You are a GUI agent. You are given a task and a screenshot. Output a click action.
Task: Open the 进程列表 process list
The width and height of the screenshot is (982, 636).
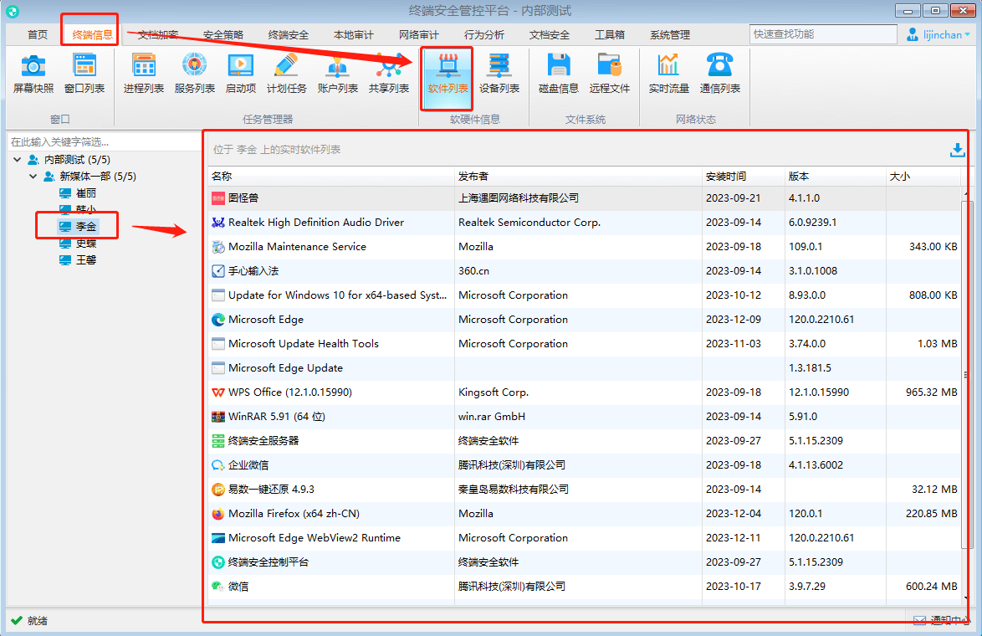tap(143, 74)
